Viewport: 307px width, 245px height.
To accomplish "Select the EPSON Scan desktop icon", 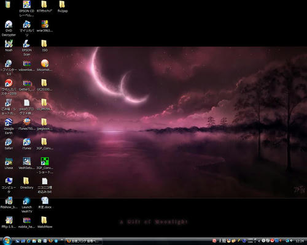I will pos(26,48).
